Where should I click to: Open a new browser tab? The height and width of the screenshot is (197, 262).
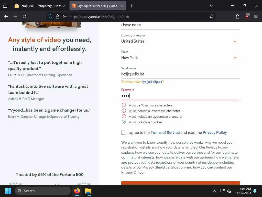132,6
